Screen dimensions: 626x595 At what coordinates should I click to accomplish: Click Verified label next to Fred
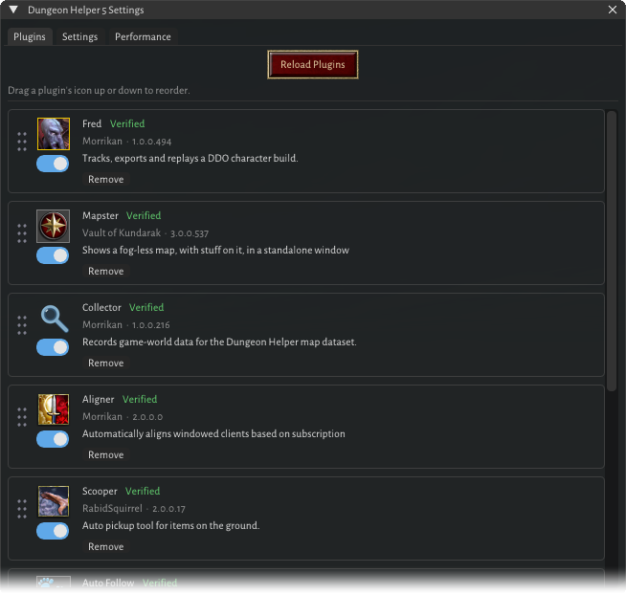coord(127,123)
